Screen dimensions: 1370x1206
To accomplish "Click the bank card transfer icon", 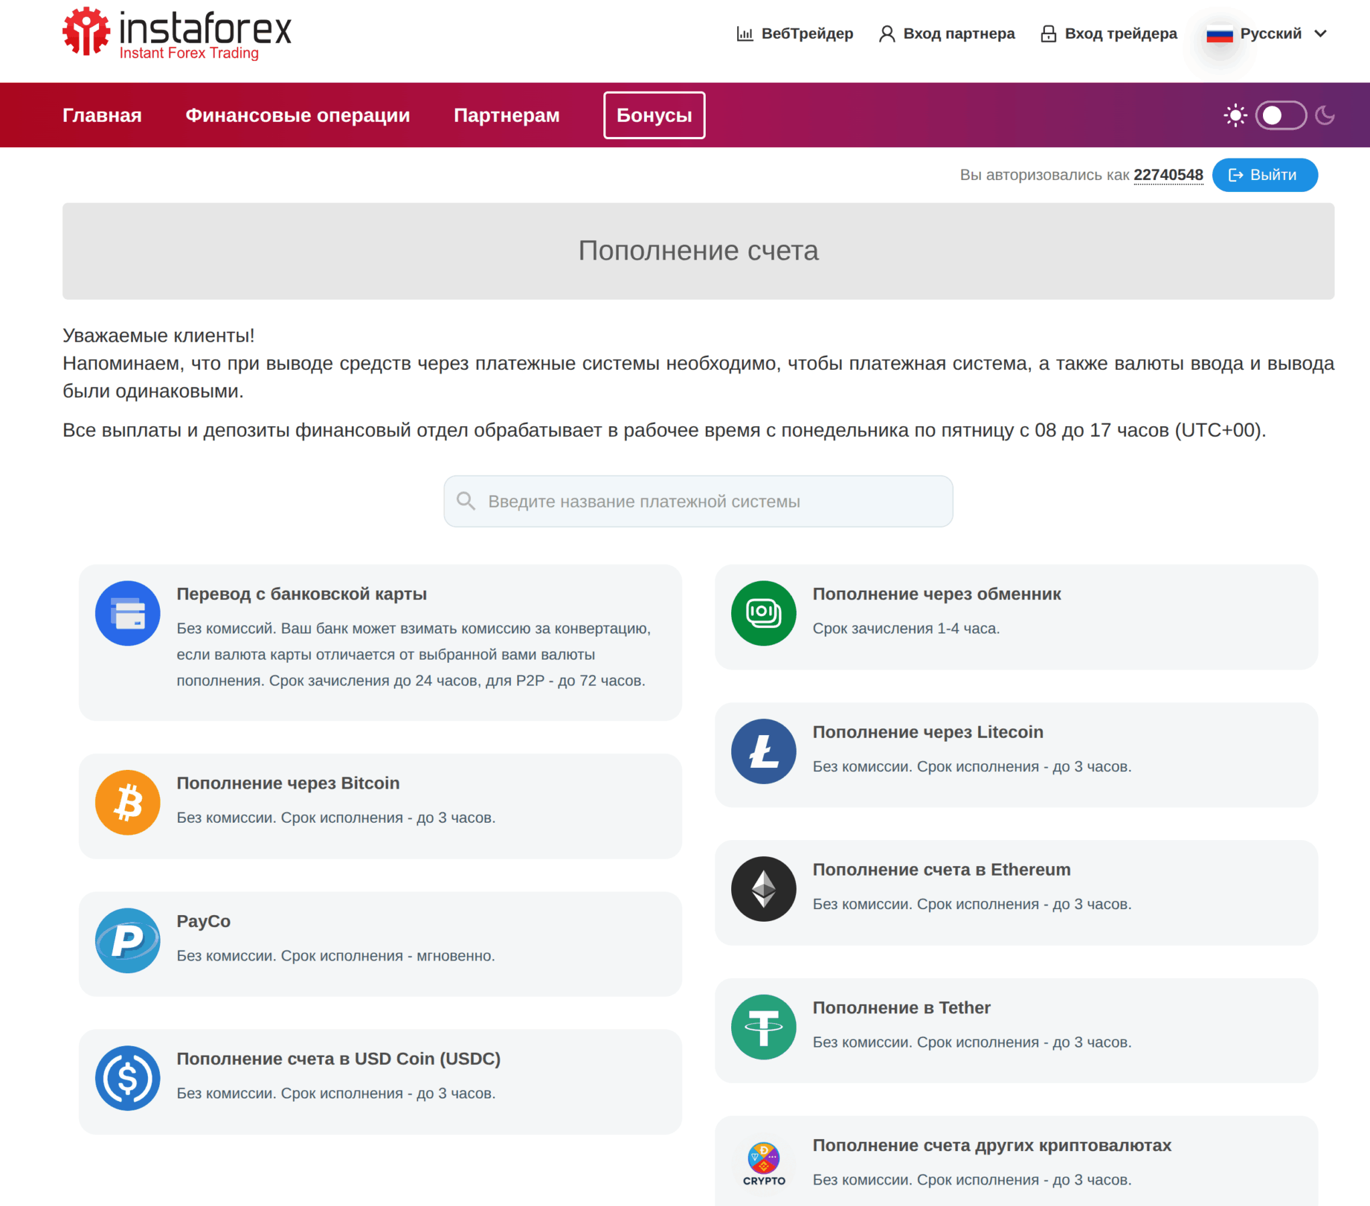I will 127,613.
